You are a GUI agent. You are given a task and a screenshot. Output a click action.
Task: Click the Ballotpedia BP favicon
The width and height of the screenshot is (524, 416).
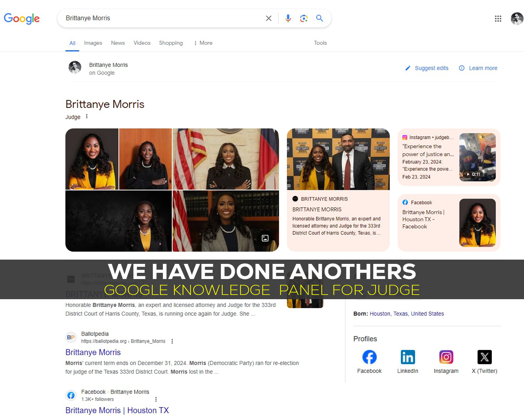pyautogui.click(x=71, y=338)
